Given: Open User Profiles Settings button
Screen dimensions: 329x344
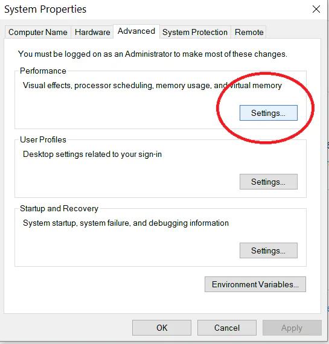Looking at the screenshot, I should coord(269,182).
